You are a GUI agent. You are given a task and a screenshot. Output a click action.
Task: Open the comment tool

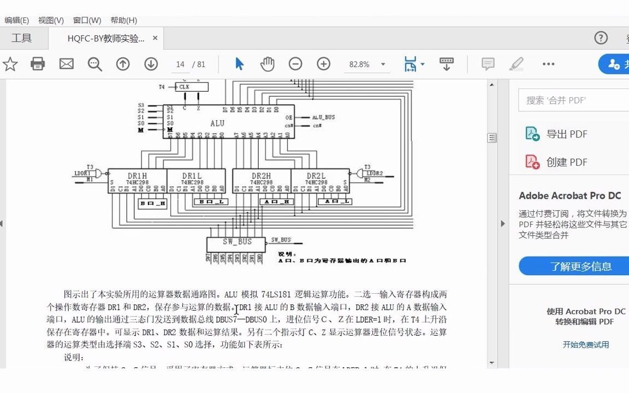[488, 64]
